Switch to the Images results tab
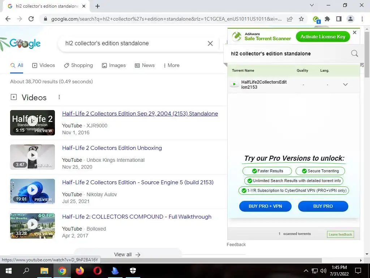Screen dimensions: 370x278 point(114,66)
